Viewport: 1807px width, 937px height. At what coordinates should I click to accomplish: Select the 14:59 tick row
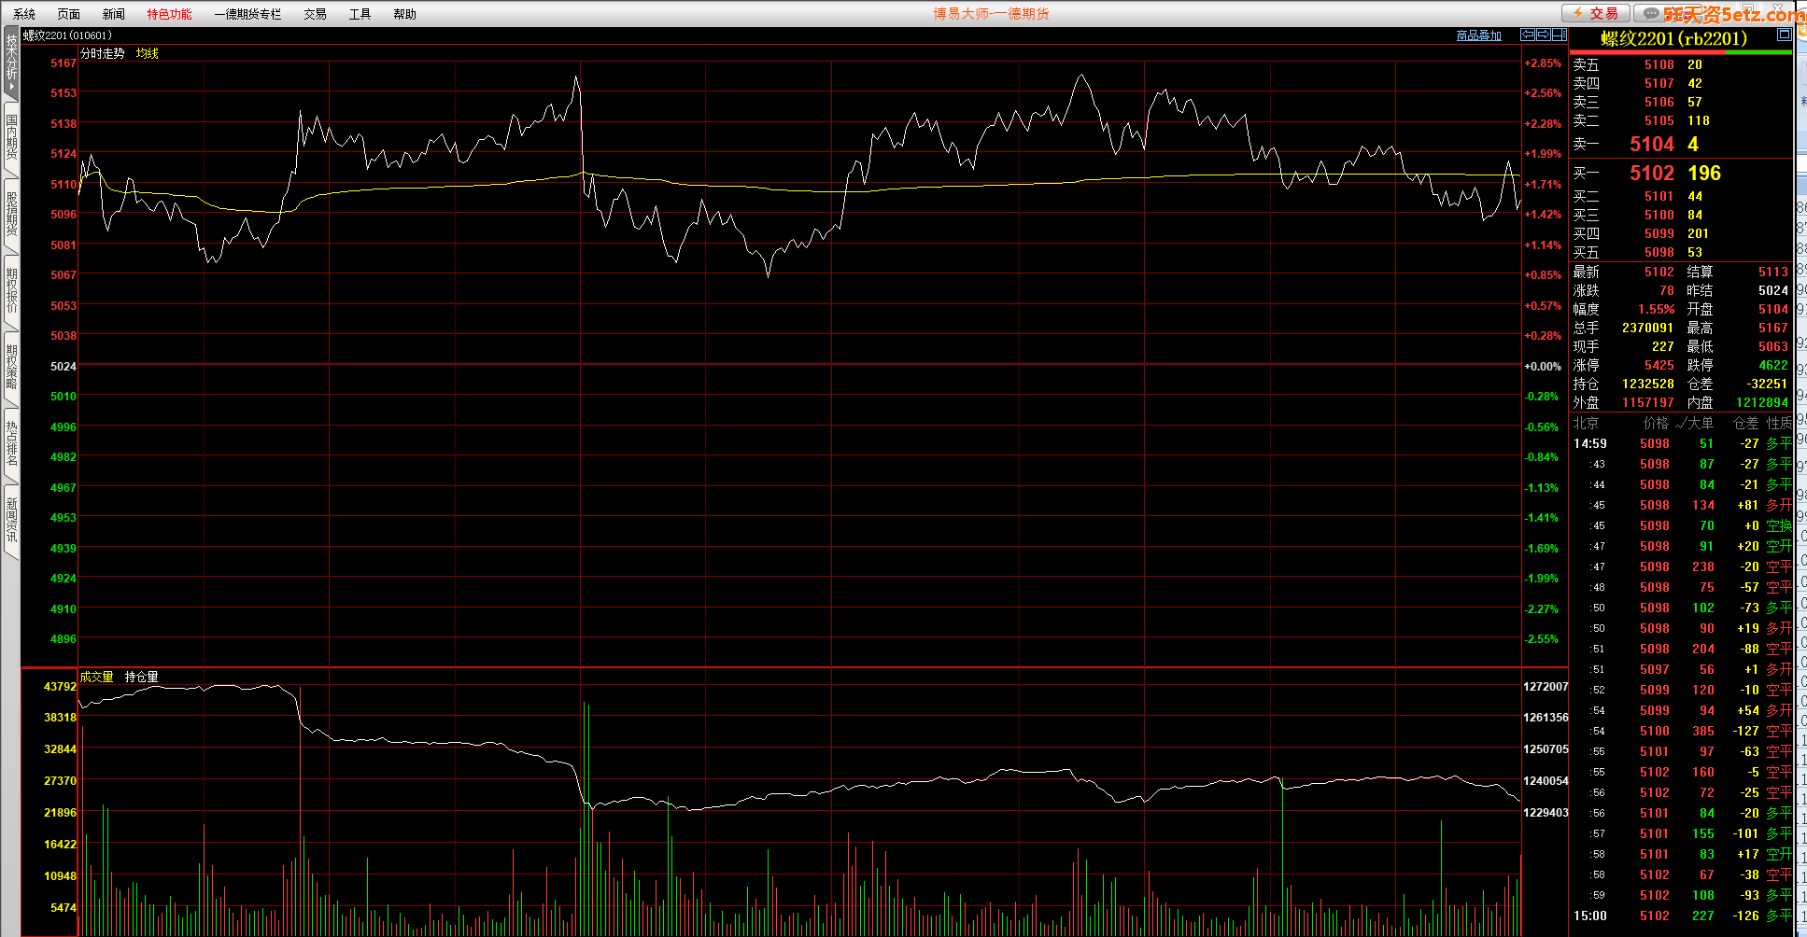1682,443
